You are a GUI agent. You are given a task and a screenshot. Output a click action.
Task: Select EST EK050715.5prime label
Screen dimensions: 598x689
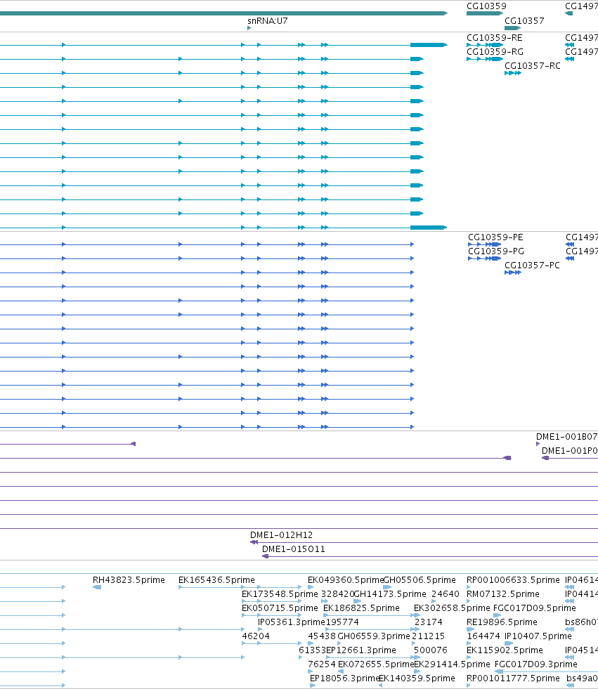pyautogui.click(x=280, y=608)
